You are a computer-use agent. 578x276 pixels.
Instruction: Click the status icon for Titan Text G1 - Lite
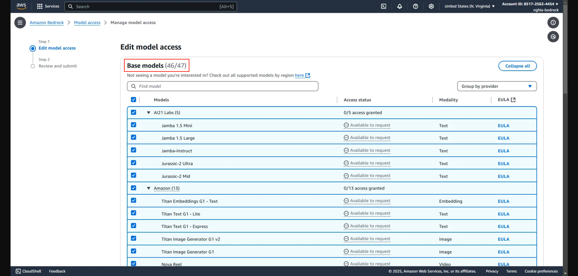tap(346, 213)
